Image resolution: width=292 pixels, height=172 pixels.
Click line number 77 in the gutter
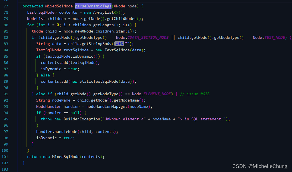click(6, 6)
